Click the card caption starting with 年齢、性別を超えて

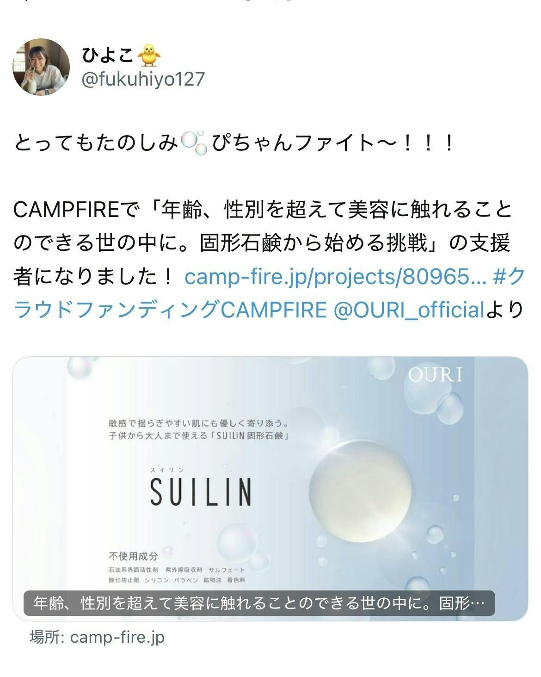(x=259, y=603)
